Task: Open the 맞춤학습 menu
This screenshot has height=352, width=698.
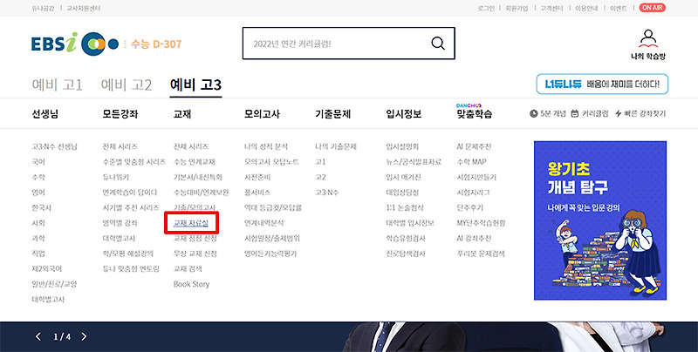Action: (x=475, y=114)
